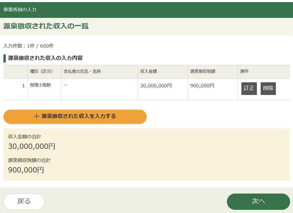Click the 源泉徴収税額 column header
The height and width of the screenshot is (213, 293).
click(x=203, y=72)
